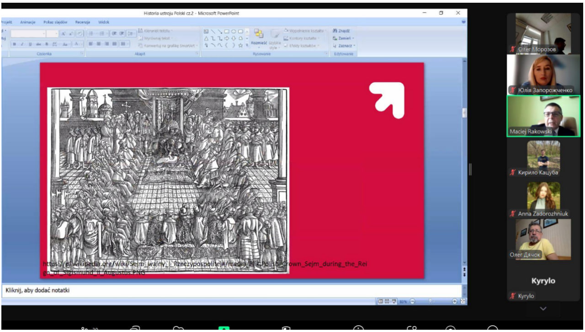Open Kontury kształtu dropdown
This screenshot has height=332, width=585.
303,38
